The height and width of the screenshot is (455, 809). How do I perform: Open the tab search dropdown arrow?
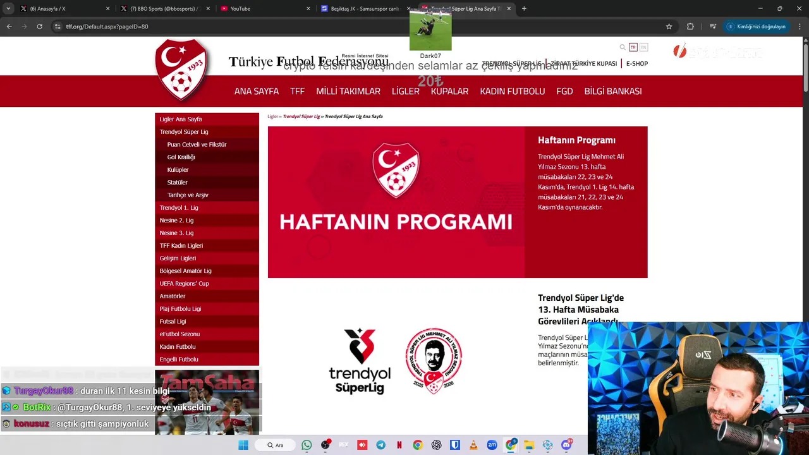tap(8, 9)
